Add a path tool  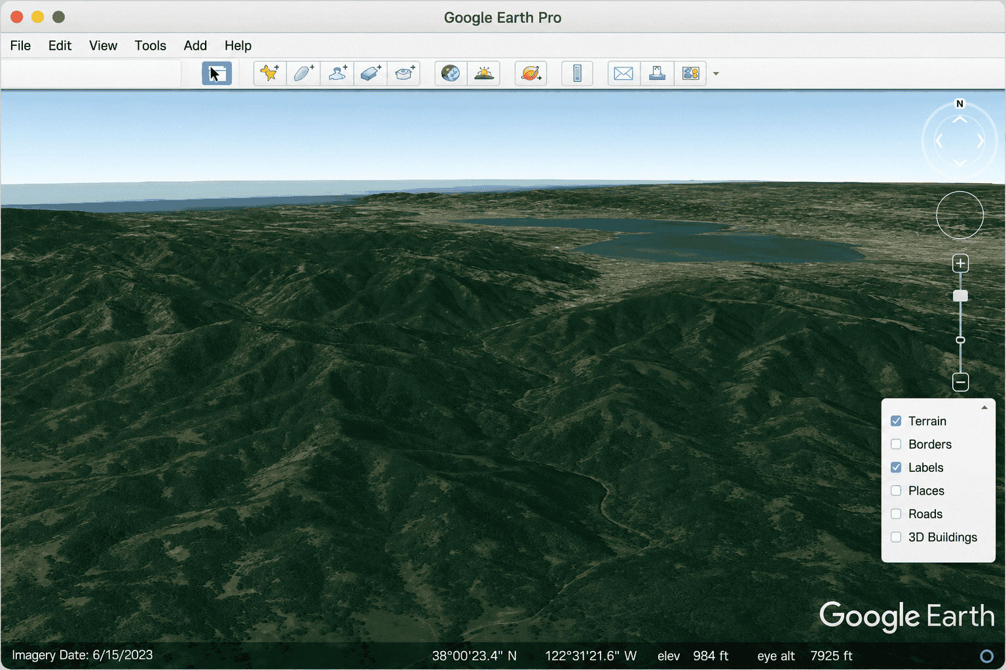point(337,73)
